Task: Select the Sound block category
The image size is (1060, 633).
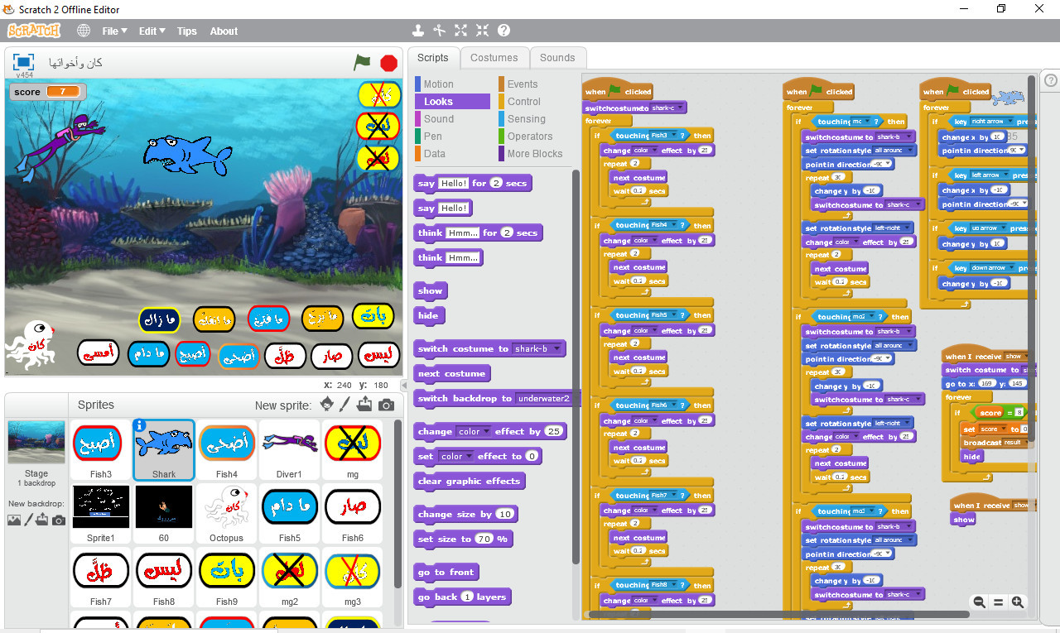Action: (x=452, y=118)
